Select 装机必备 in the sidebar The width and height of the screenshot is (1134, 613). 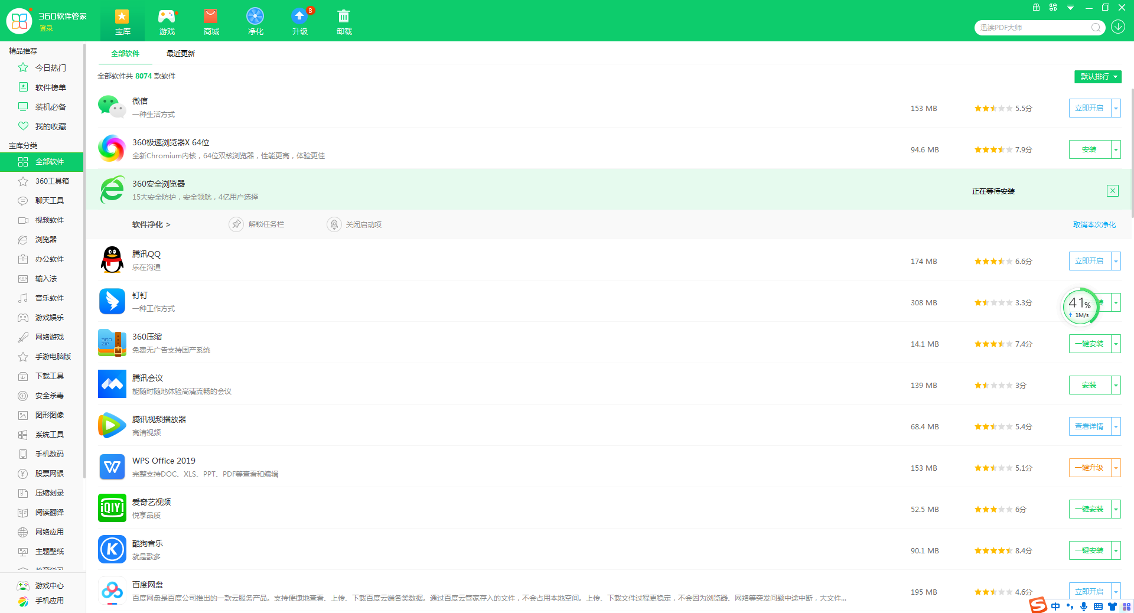(43, 107)
